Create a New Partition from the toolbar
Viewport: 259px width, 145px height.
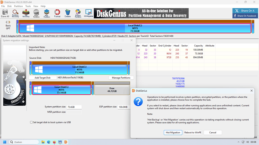(47, 13)
